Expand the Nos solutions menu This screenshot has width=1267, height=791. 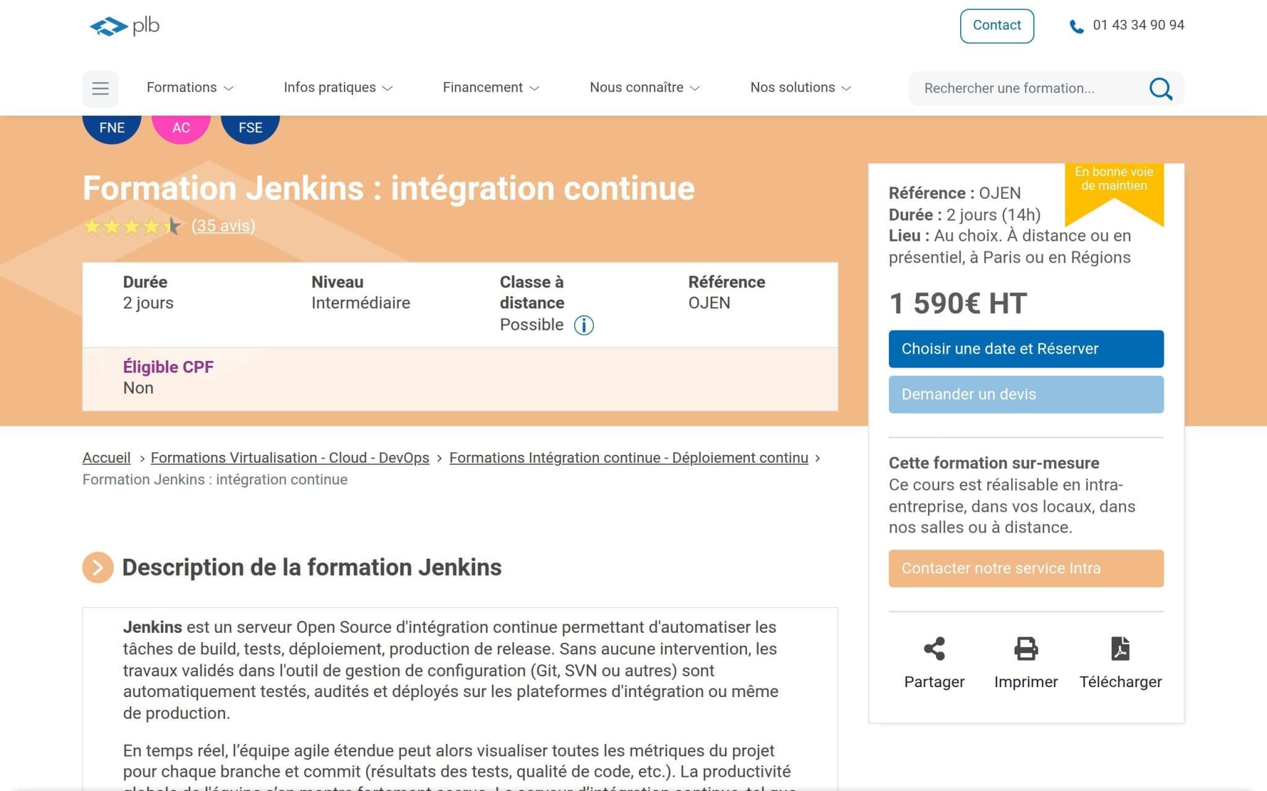point(801,88)
